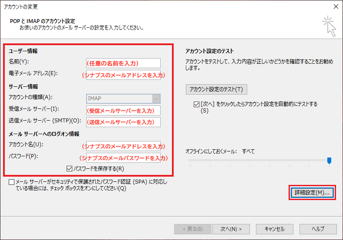Click the ヘルプ button

point(318,229)
